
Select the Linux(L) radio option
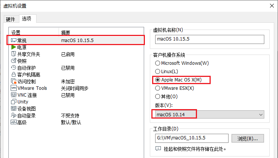[157, 71]
